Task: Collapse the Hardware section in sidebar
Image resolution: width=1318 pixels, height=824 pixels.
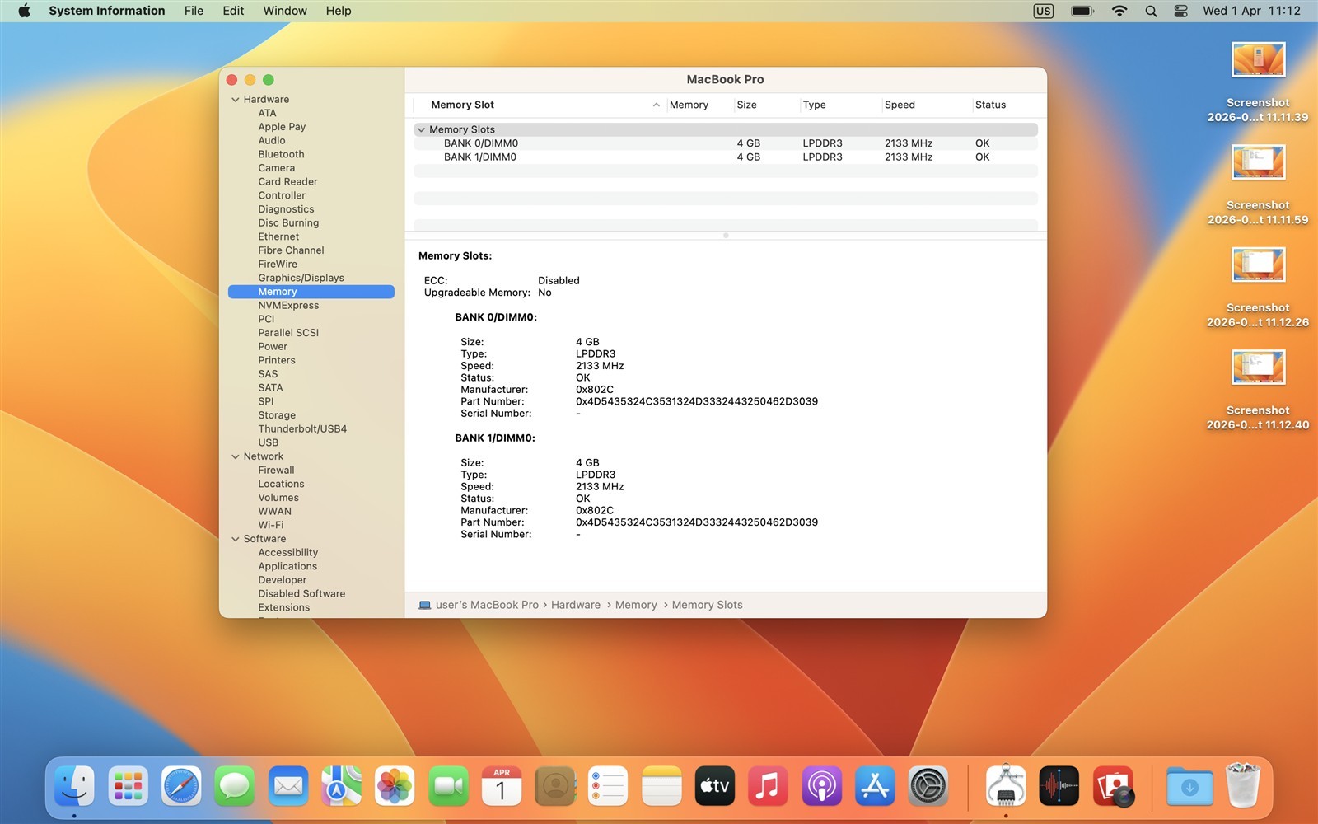Action: pos(236,100)
